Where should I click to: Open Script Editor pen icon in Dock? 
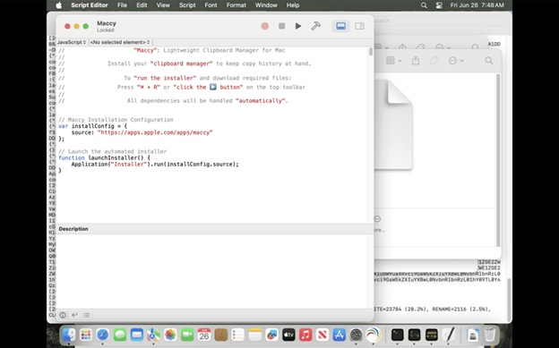pos(449,335)
